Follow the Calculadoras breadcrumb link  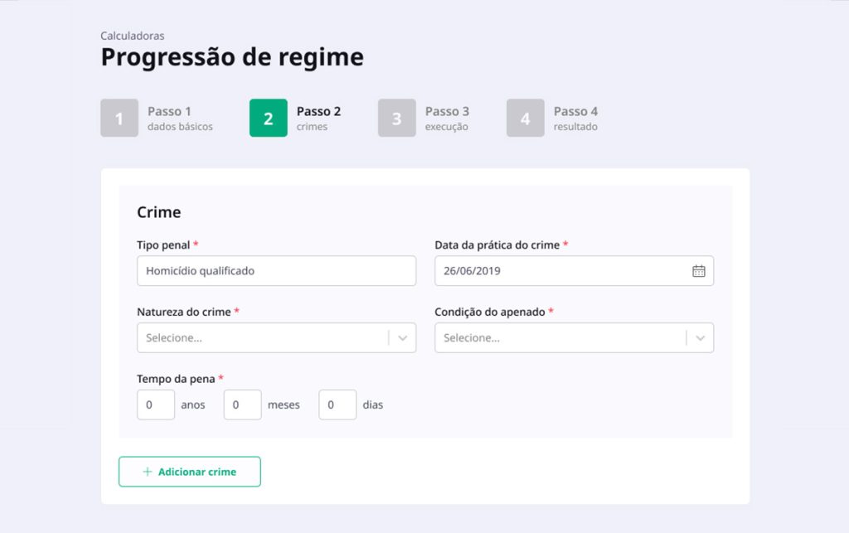(x=132, y=36)
